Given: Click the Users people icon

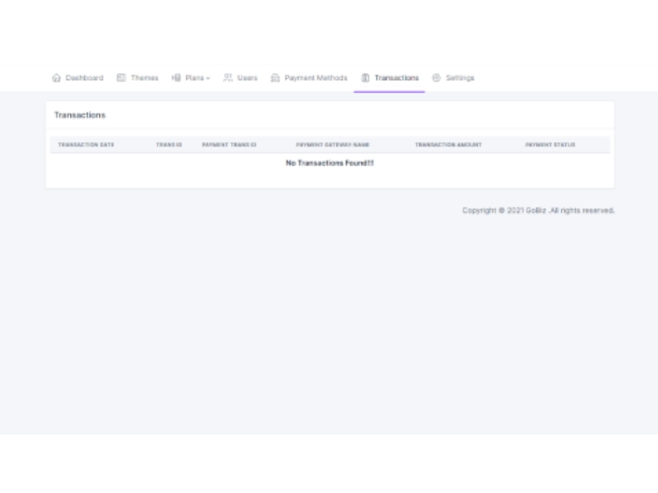Looking at the screenshot, I should 228,78.
